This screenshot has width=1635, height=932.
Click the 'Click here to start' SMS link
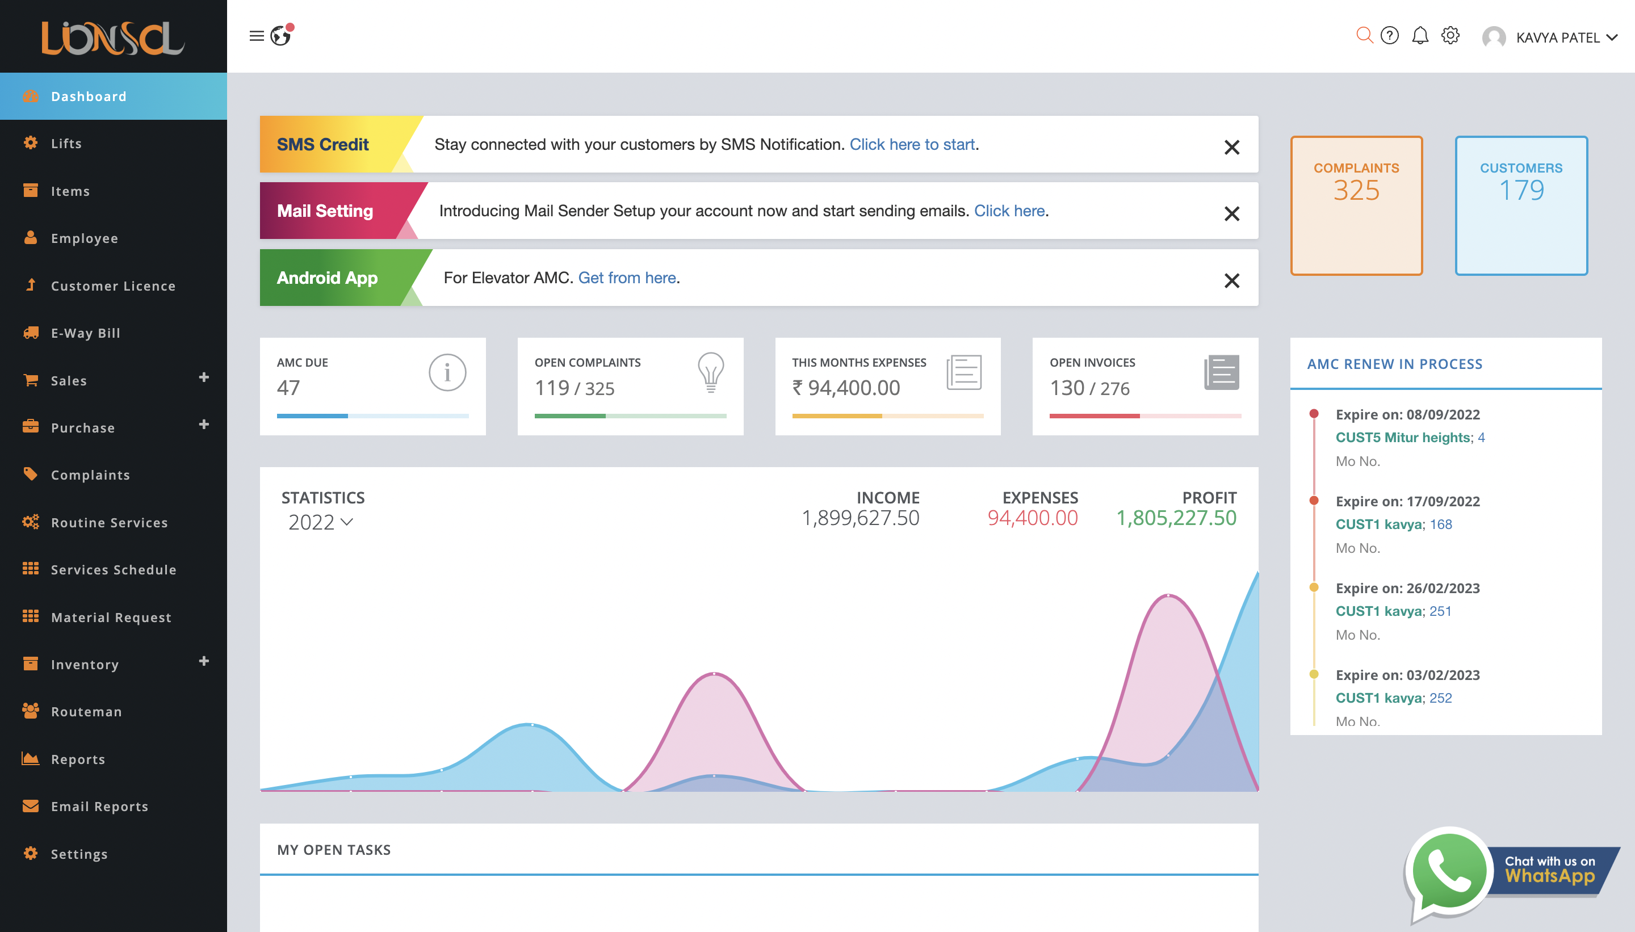click(x=912, y=145)
